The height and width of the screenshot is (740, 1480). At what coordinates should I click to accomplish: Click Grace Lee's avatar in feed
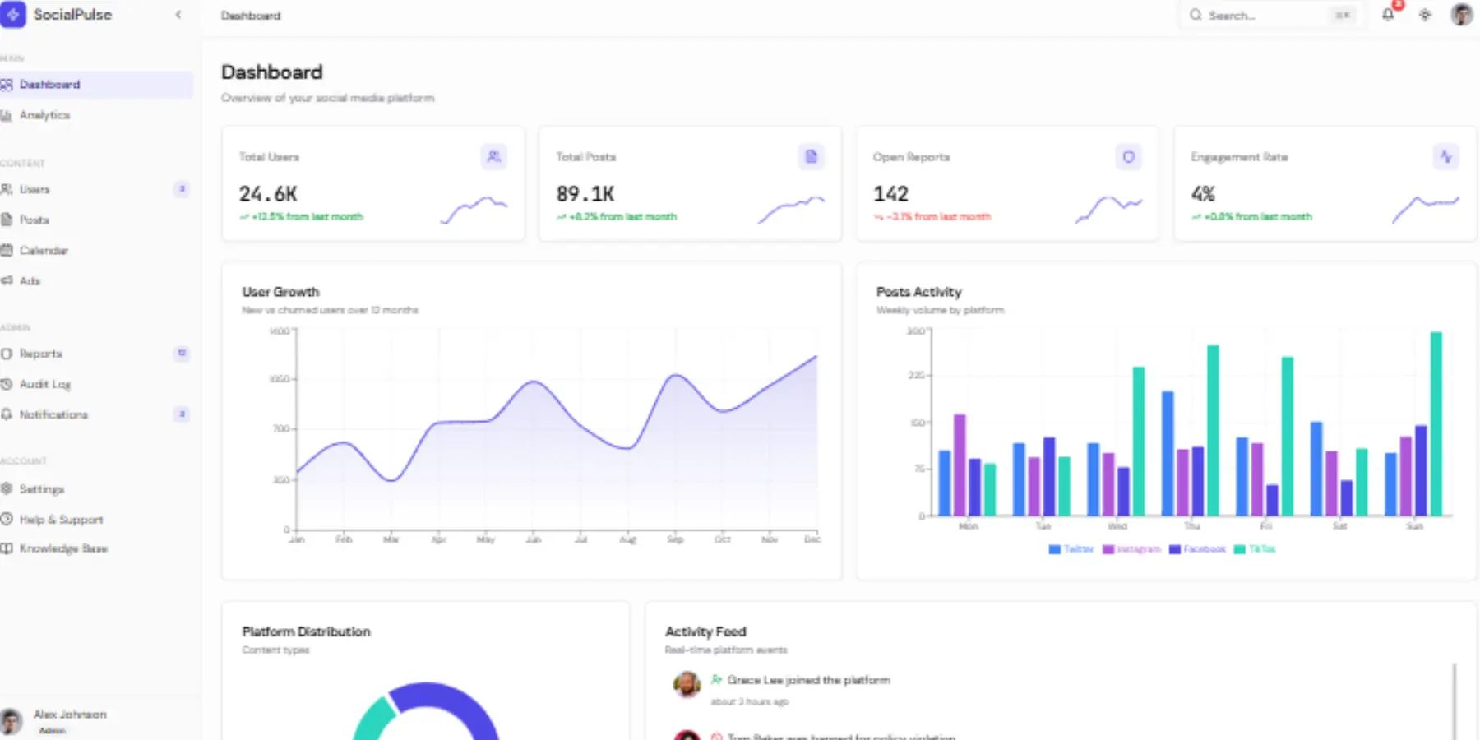coord(687,683)
